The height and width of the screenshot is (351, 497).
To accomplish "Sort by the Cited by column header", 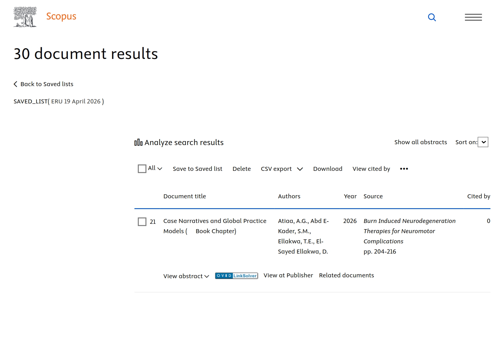I will 478,196.
